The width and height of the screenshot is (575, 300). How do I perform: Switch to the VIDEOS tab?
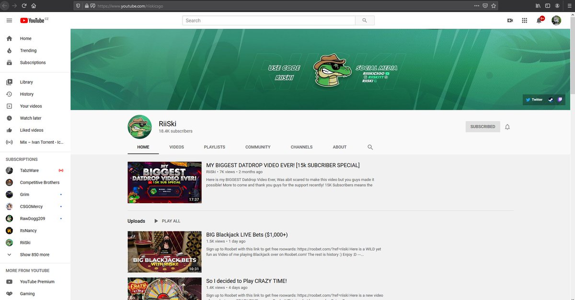pyautogui.click(x=176, y=147)
